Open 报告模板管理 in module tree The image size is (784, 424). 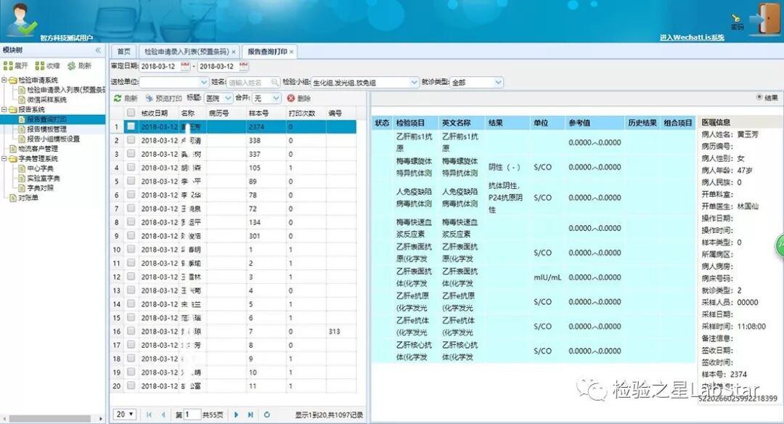coord(46,129)
